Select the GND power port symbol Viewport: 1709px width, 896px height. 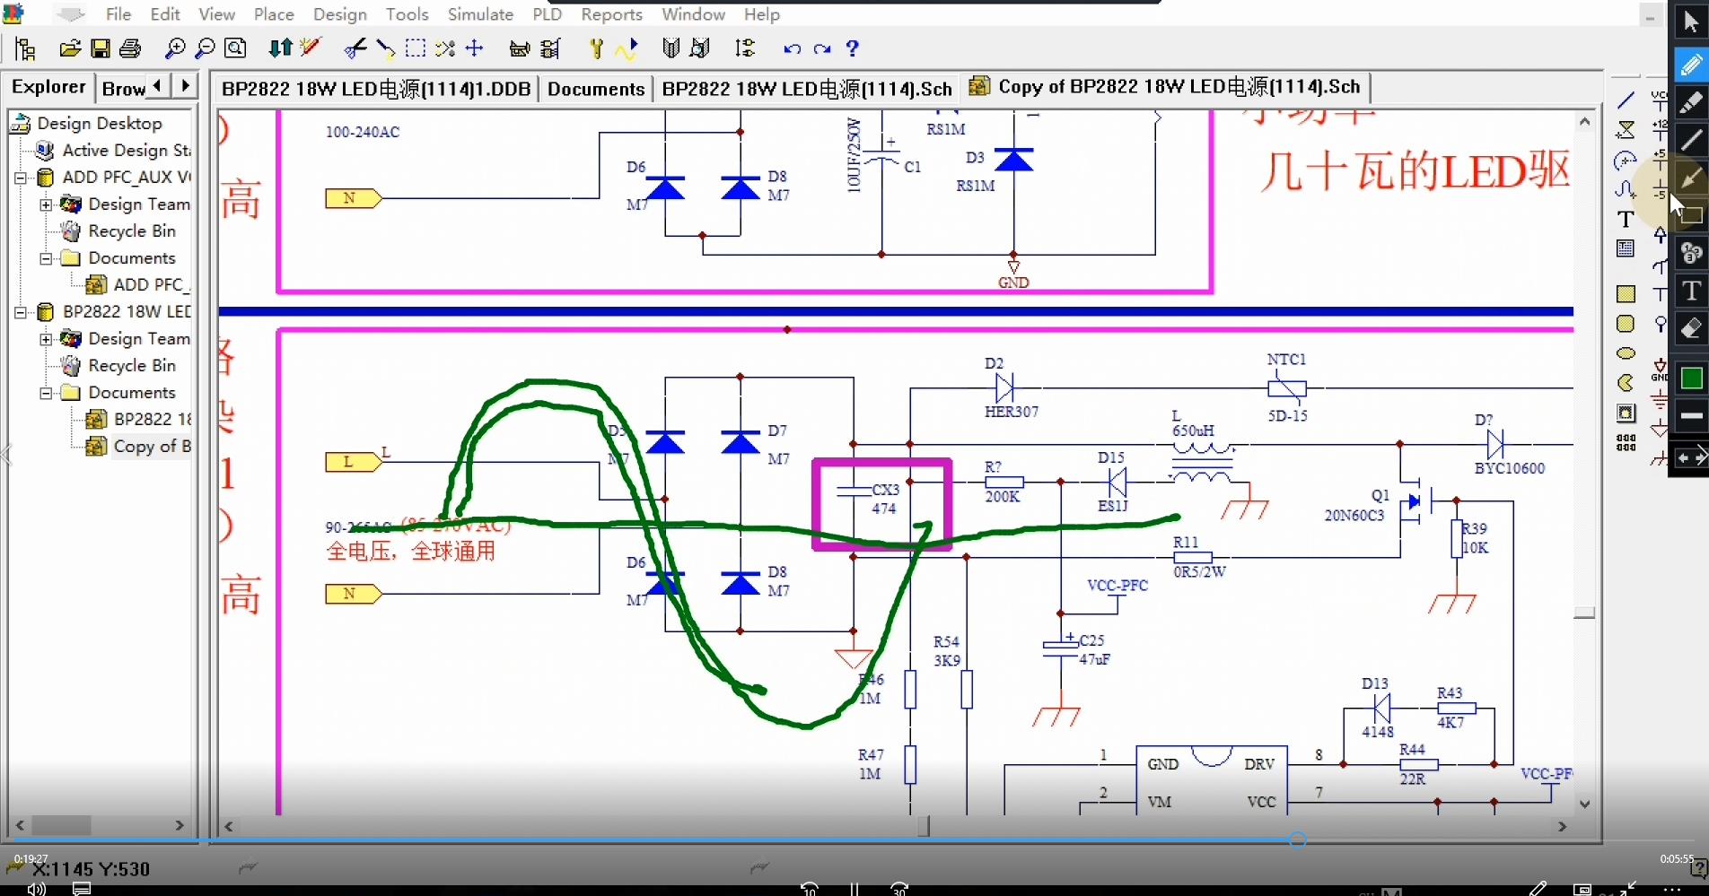pos(1660,370)
